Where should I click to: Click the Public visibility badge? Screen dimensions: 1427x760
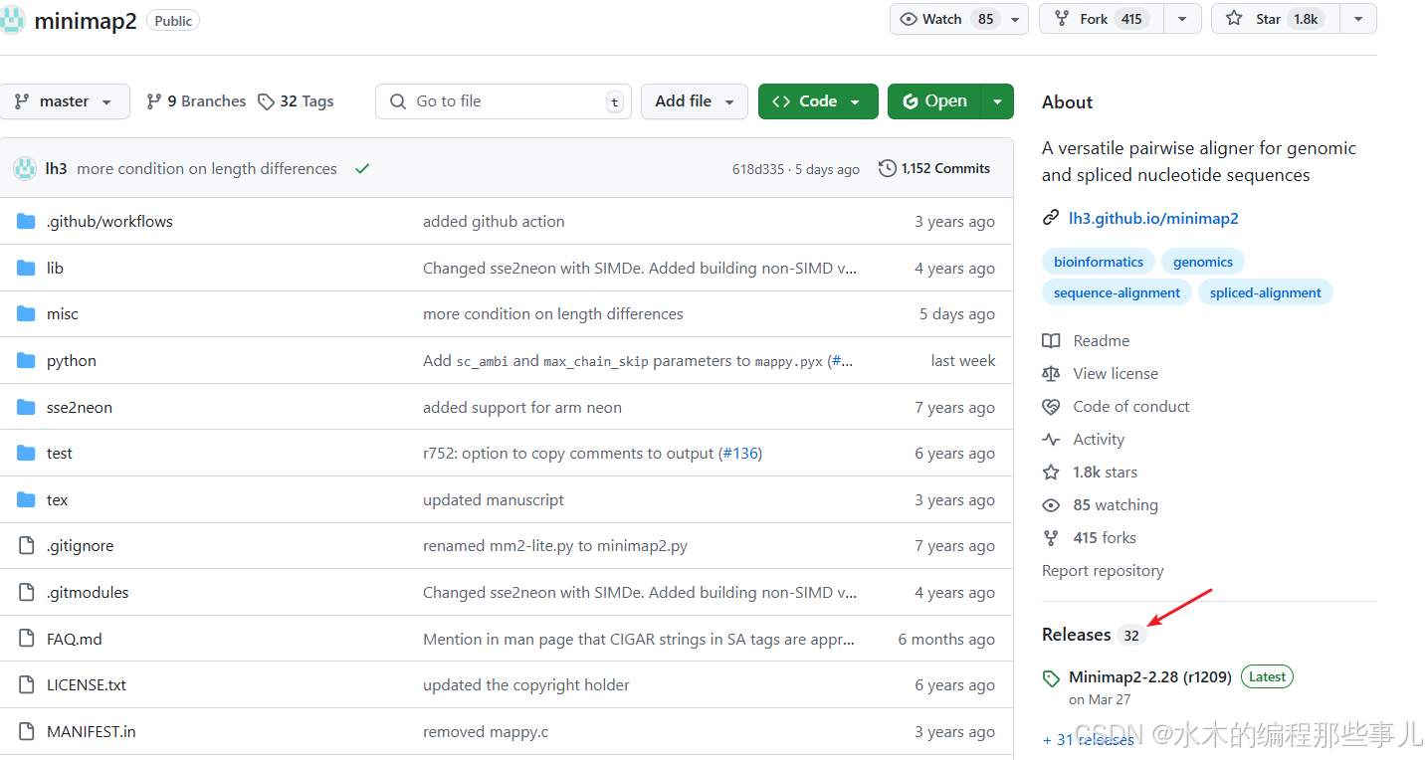[x=173, y=21]
